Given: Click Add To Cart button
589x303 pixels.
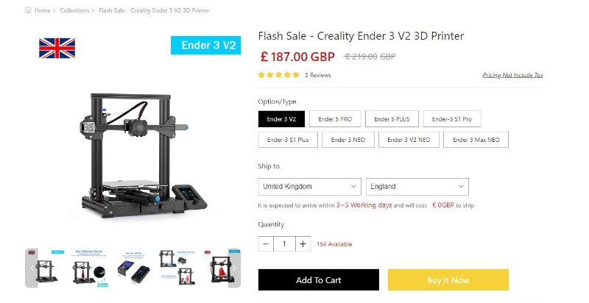Looking at the screenshot, I should [319, 279].
